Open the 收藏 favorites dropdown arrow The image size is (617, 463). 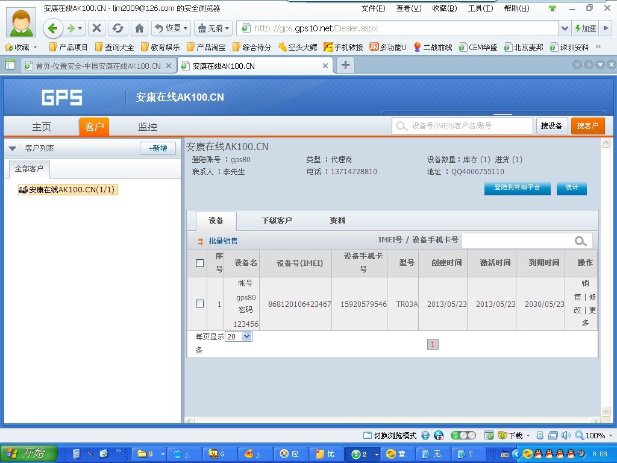pos(35,47)
